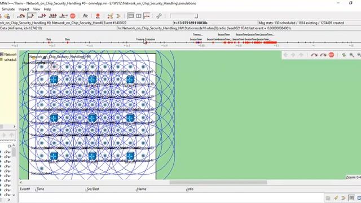Click the first cPar row in inspector
The width and height of the screenshot is (361, 203).
(7, 152)
